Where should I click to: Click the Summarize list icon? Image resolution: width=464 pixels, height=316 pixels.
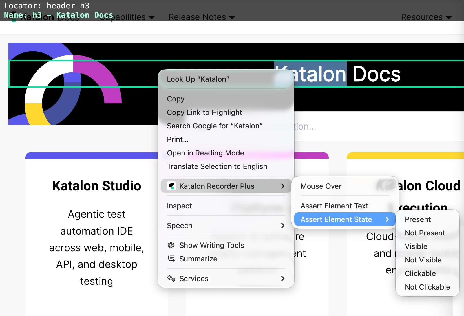171,259
